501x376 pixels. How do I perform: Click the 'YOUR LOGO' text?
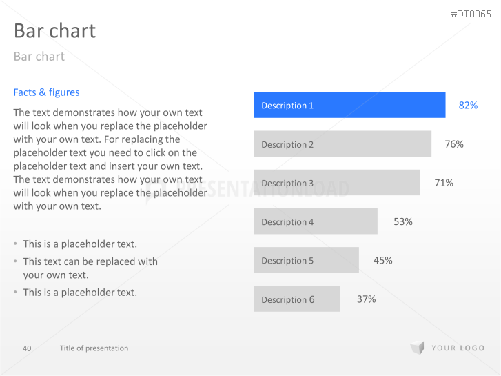[x=458, y=348]
